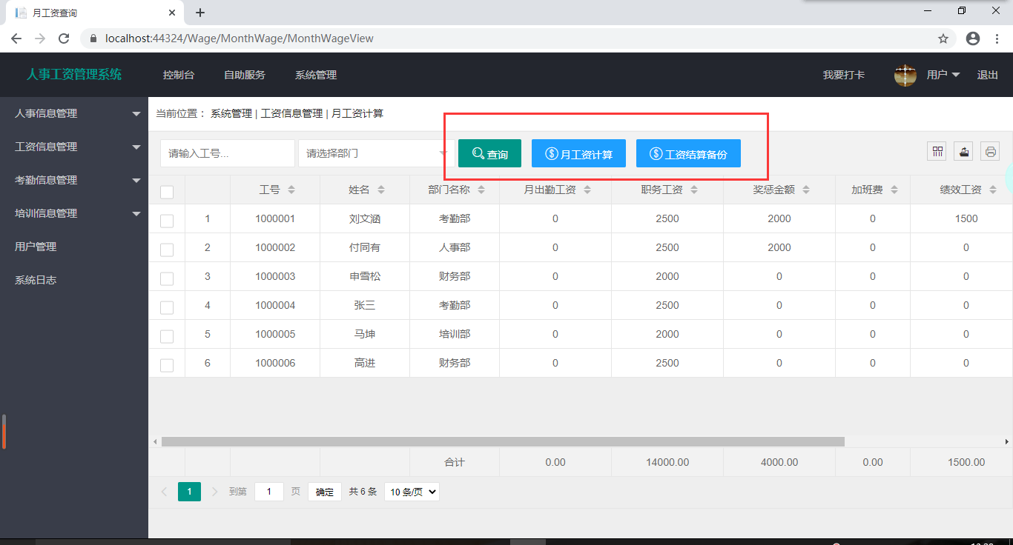Sort by 职务工资 column arrows
This screenshot has height=545, width=1013.
(694, 190)
